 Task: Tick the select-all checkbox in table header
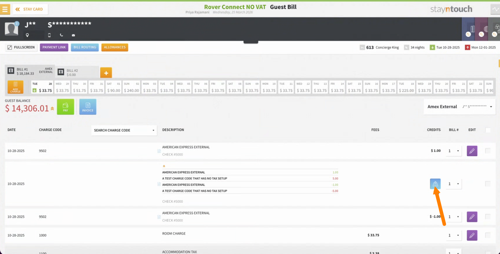click(x=488, y=130)
